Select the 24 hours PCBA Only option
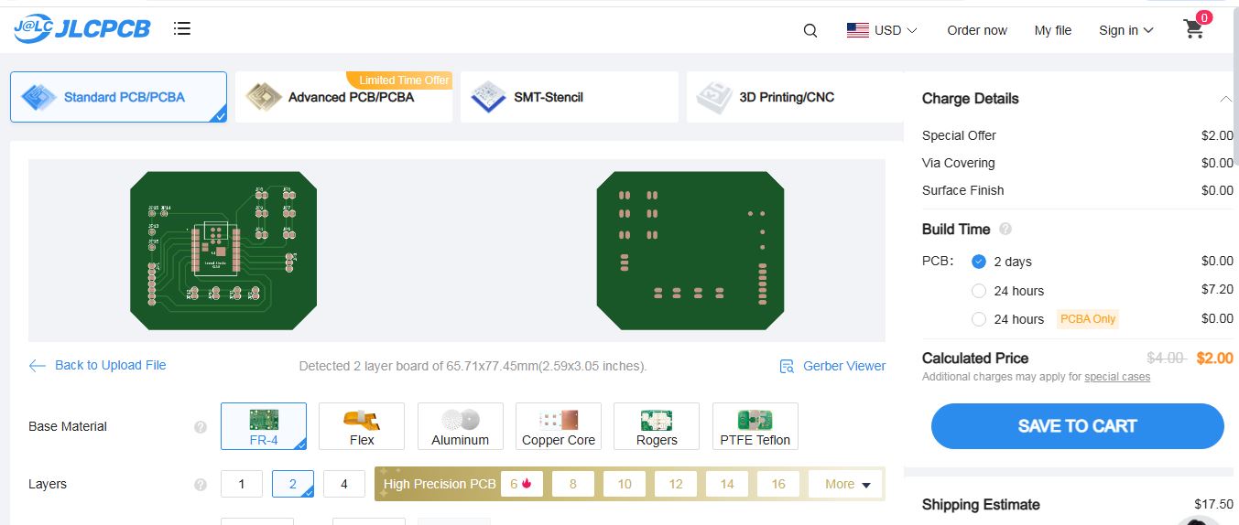The height and width of the screenshot is (525, 1239). (x=979, y=319)
